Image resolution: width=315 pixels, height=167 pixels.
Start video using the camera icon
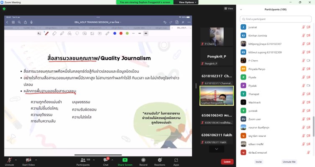[x=28, y=160]
